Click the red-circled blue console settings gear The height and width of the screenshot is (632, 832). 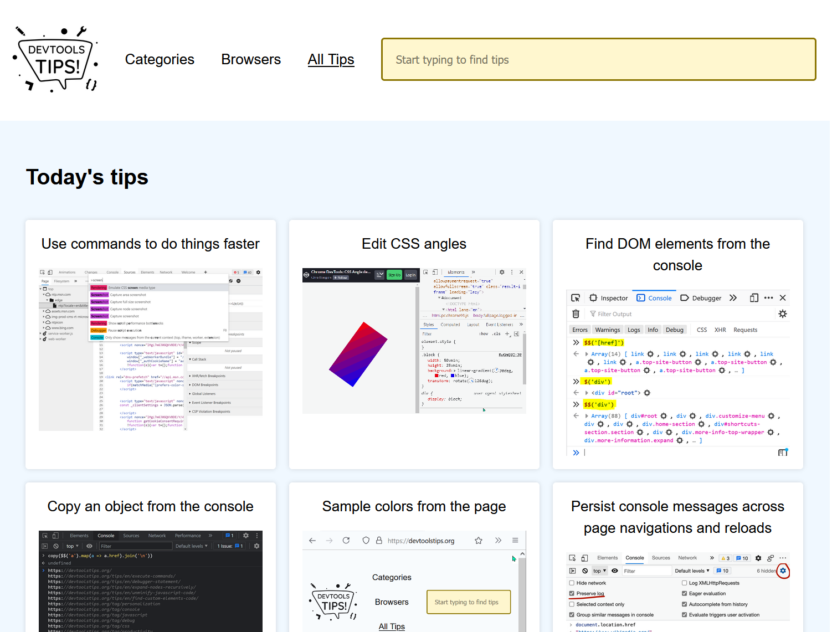point(783,571)
